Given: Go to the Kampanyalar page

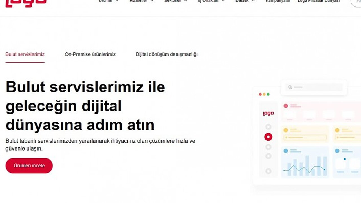Looking at the screenshot, I should coord(278,1).
